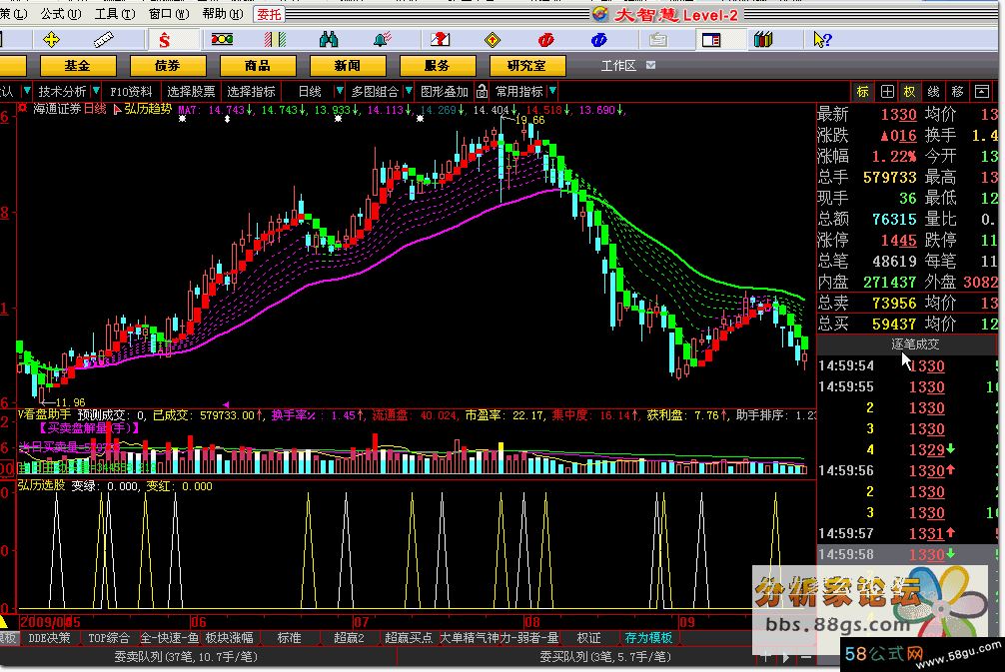1005x672 pixels.
Task: Open the 工具(T) menu
Action: (x=111, y=14)
